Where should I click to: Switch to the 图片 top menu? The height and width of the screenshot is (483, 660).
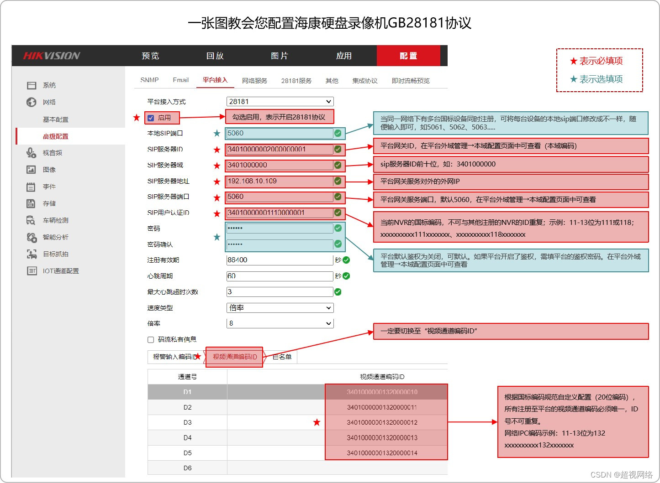point(280,56)
